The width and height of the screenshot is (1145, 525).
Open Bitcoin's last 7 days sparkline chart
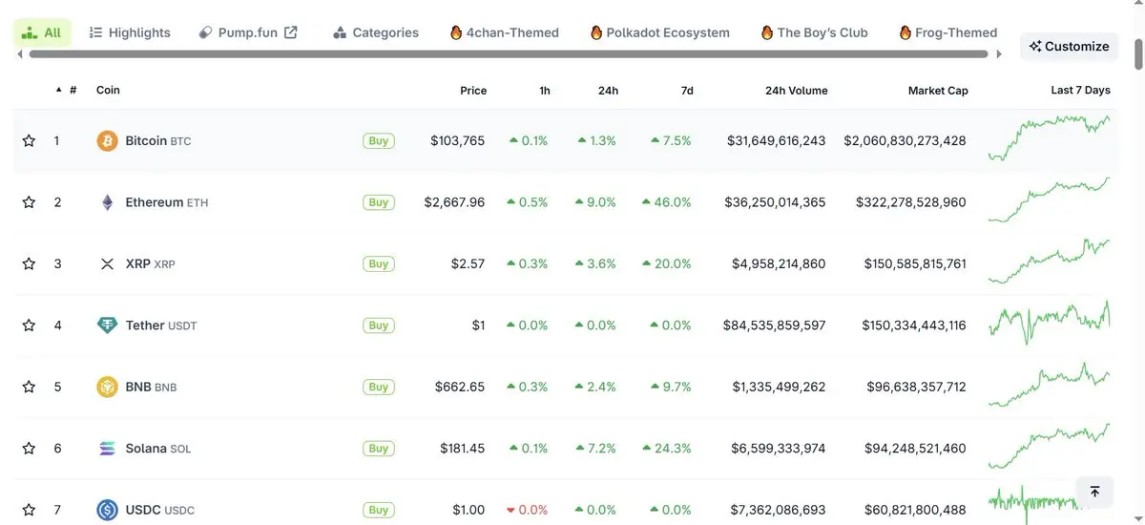click(x=1049, y=138)
